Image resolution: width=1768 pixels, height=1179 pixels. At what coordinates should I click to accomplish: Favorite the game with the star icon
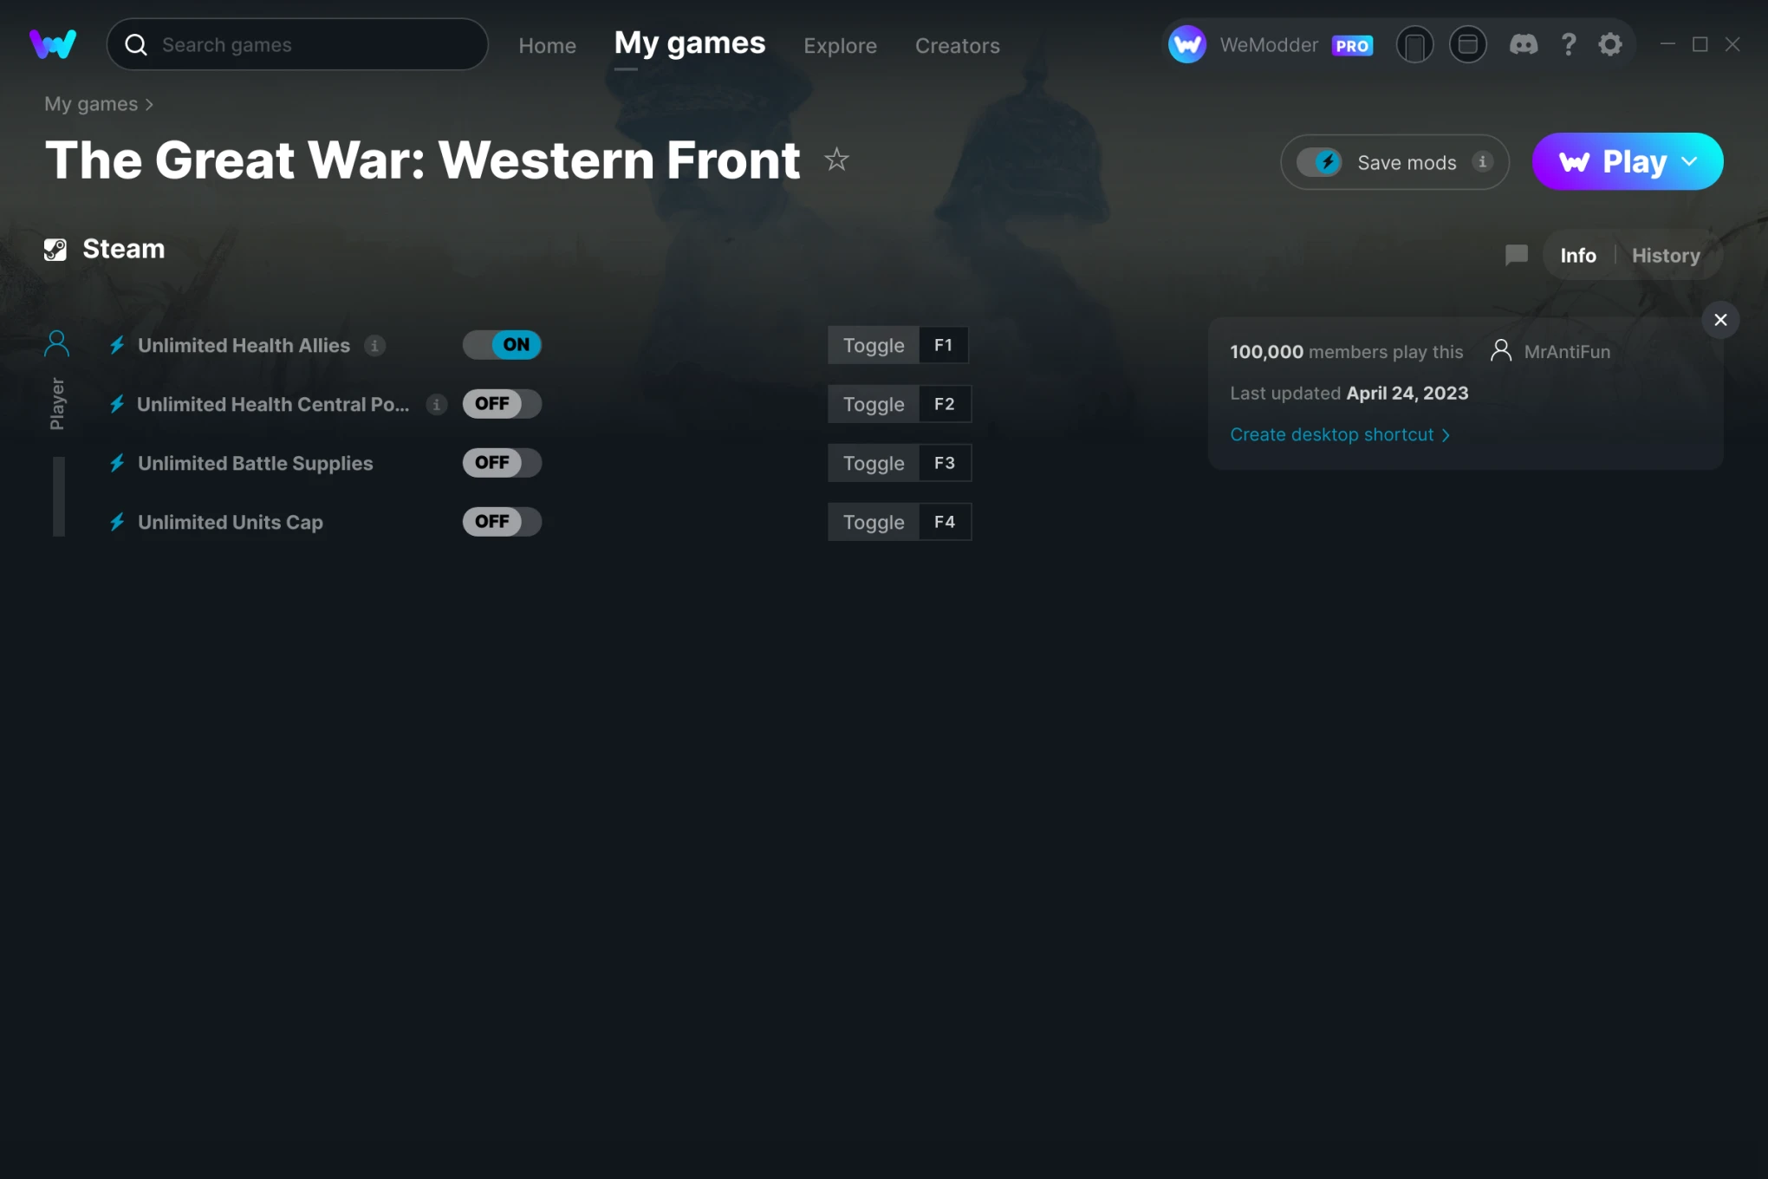coord(836,160)
